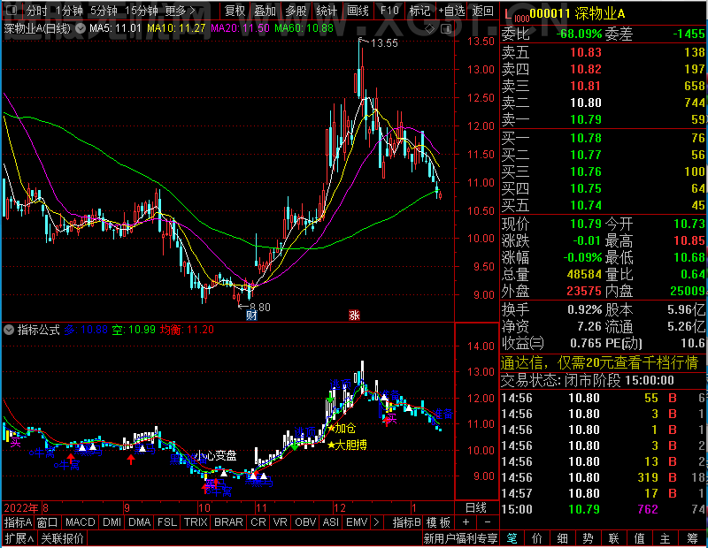Select the 5分钟 period
The height and width of the screenshot is (548, 708).
[104, 10]
